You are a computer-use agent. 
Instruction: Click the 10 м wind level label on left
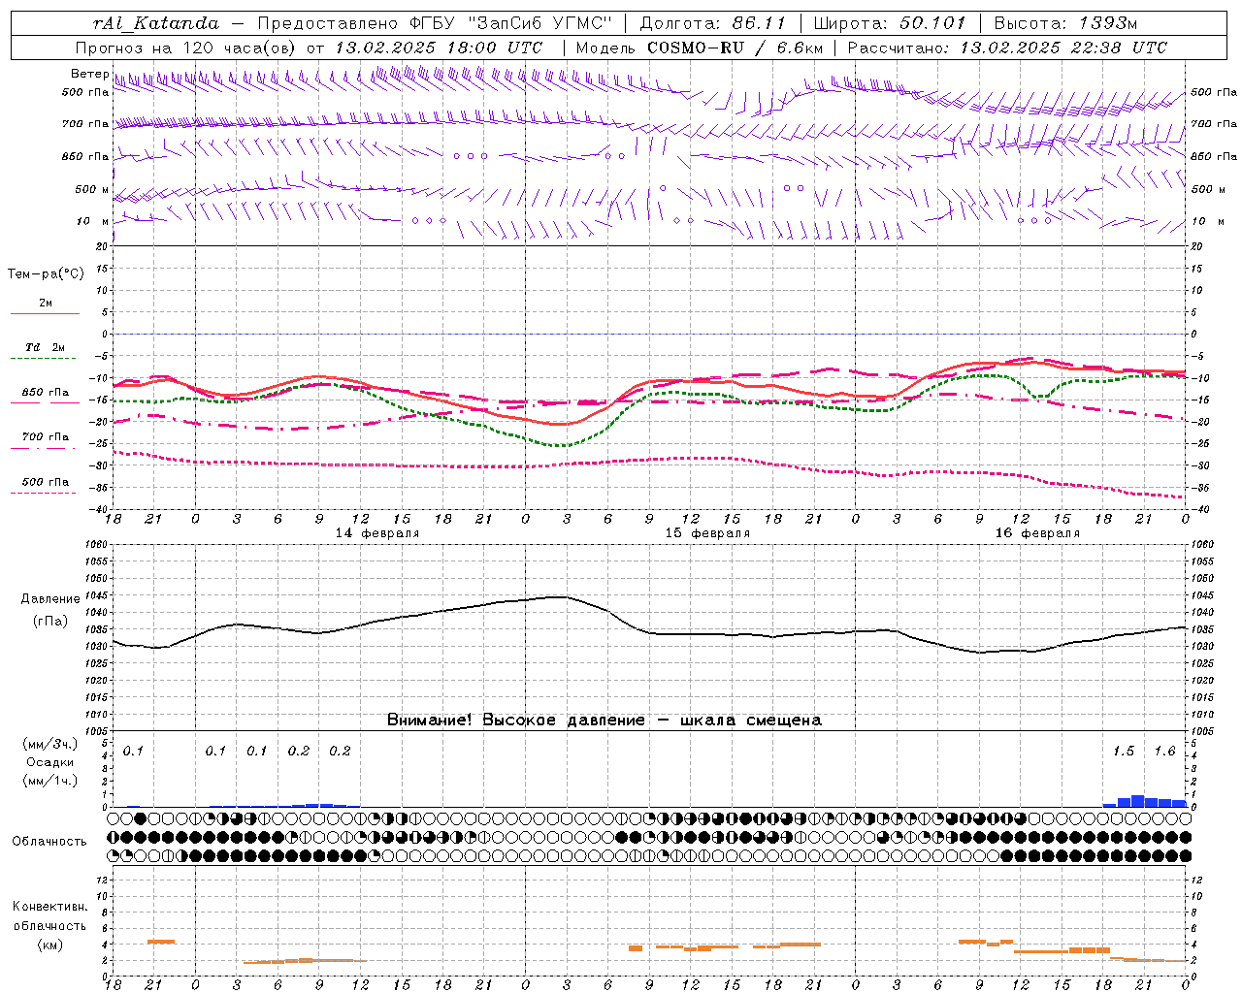pos(93,221)
